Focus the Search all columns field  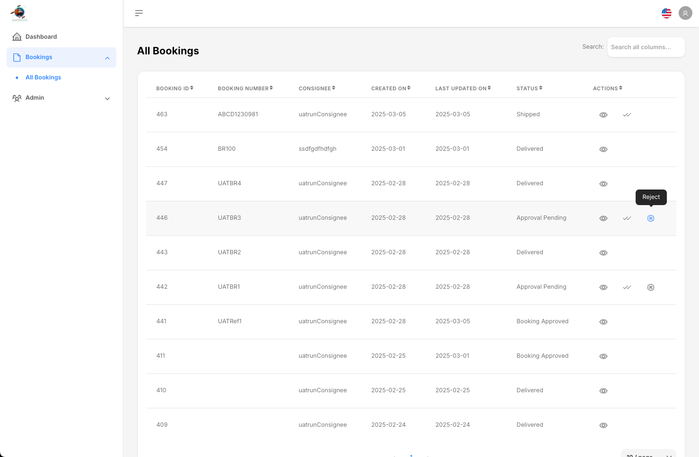[x=646, y=47]
